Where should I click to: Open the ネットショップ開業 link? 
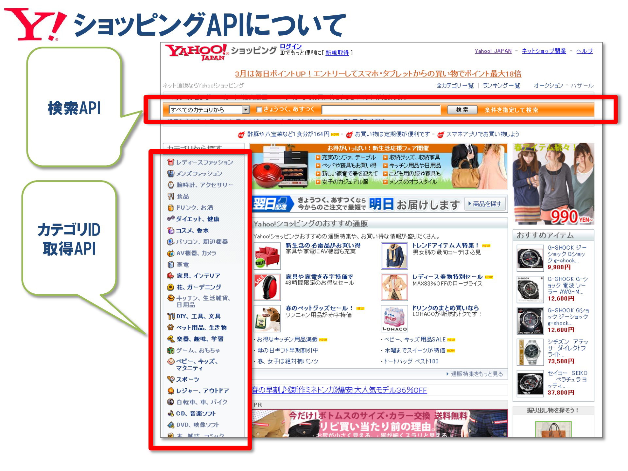[x=544, y=51]
